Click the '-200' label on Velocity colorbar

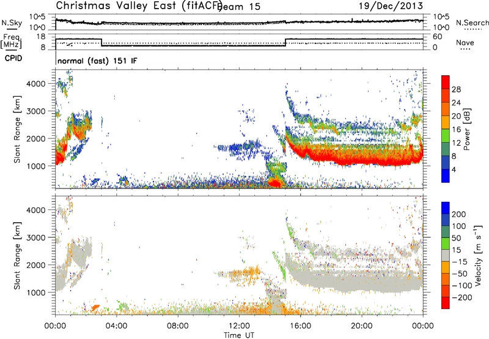tap(462, 297)
